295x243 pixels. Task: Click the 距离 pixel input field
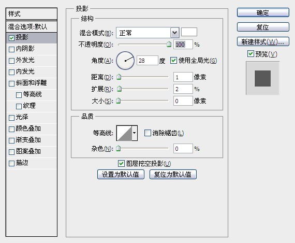[183, 77]
